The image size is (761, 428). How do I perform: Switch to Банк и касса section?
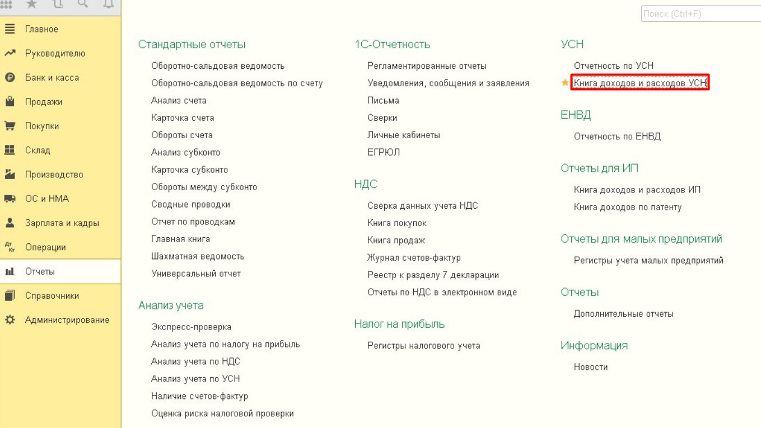click(x=52, y=78)
